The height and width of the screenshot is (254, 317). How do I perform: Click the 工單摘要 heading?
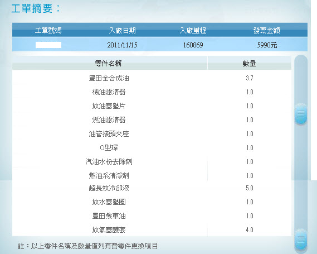coord(36,8)
